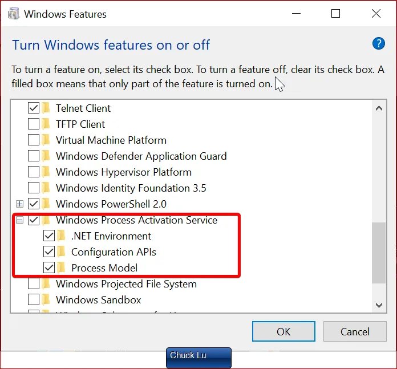Uncheck the Telnet Client checkbox

click(34, 108)
